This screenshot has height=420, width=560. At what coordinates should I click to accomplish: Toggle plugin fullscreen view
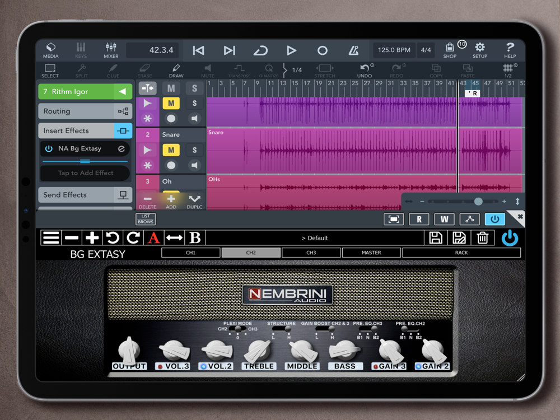pos(394,220)
